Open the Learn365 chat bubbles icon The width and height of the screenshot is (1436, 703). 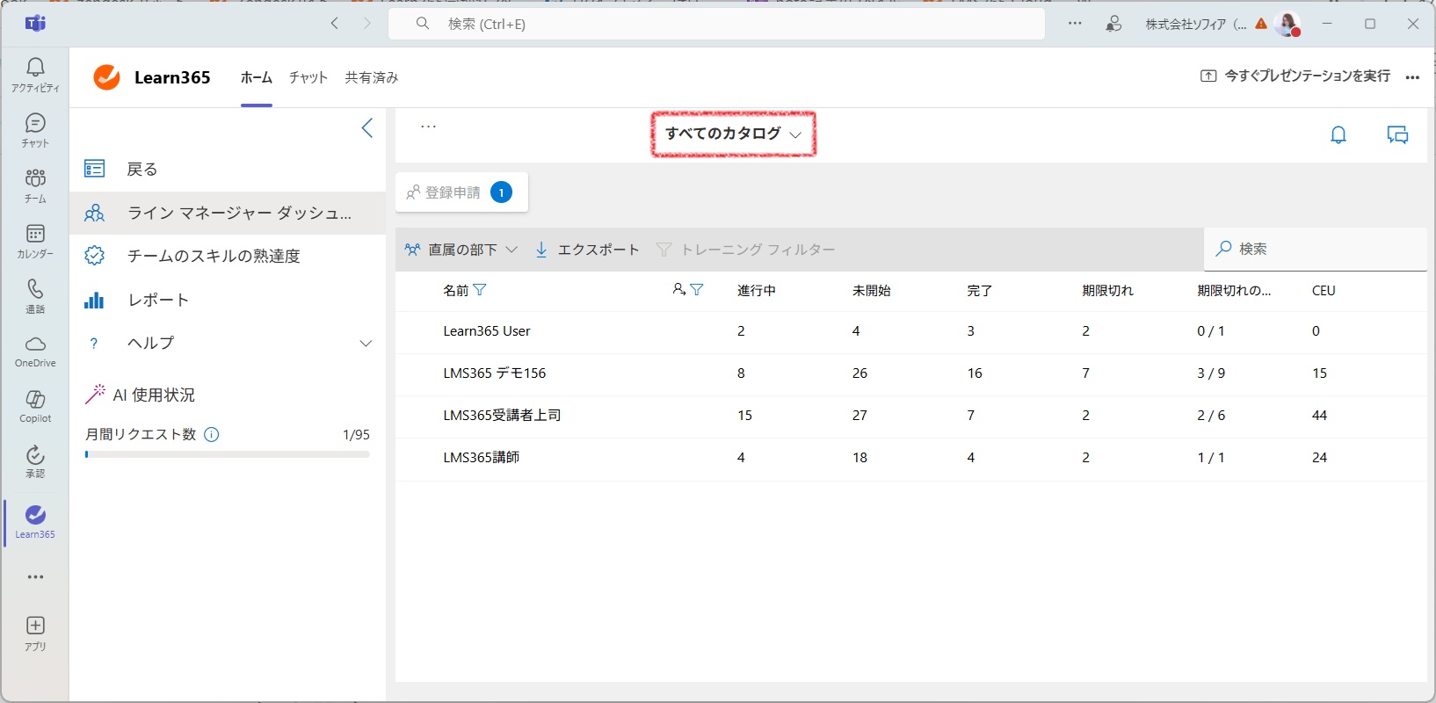[1397, 134]
